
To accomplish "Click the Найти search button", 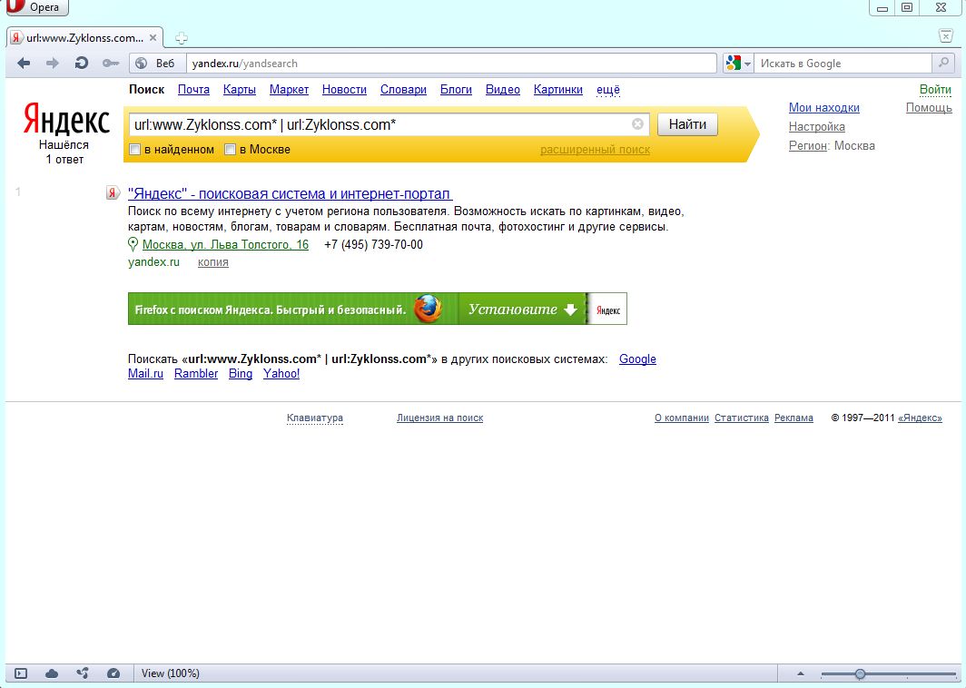I will click(687, 124).
